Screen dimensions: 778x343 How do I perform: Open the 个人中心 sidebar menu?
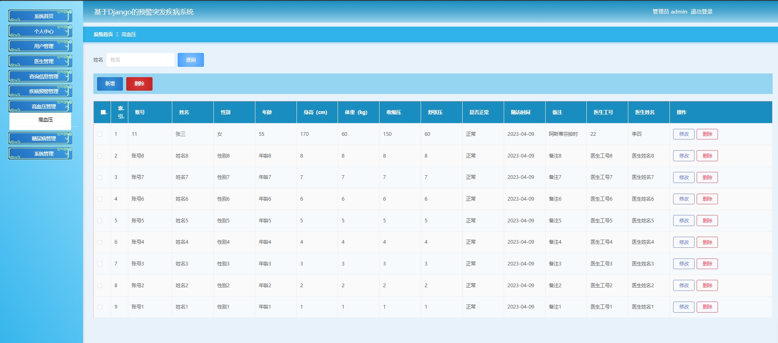(40, 31)
